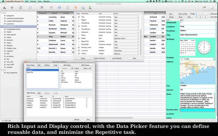Click the Connect toolbar icon
The height and width of the screenshot is (136, 218).
point(204,8)
